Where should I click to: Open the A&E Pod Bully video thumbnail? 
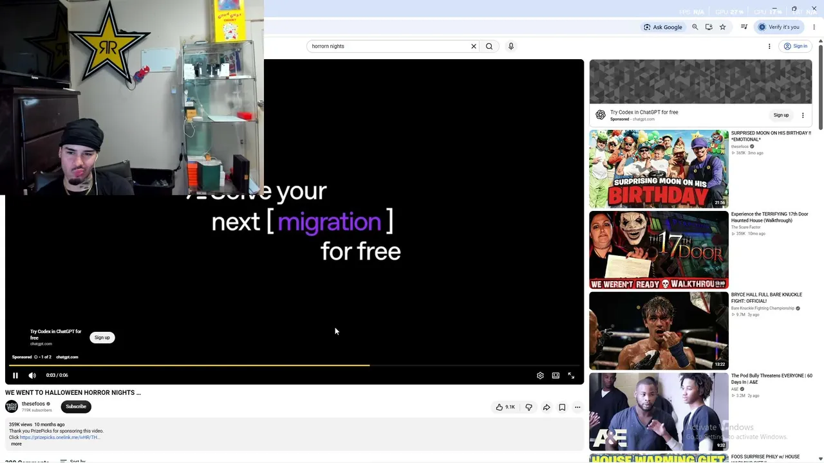click(659, 412)
